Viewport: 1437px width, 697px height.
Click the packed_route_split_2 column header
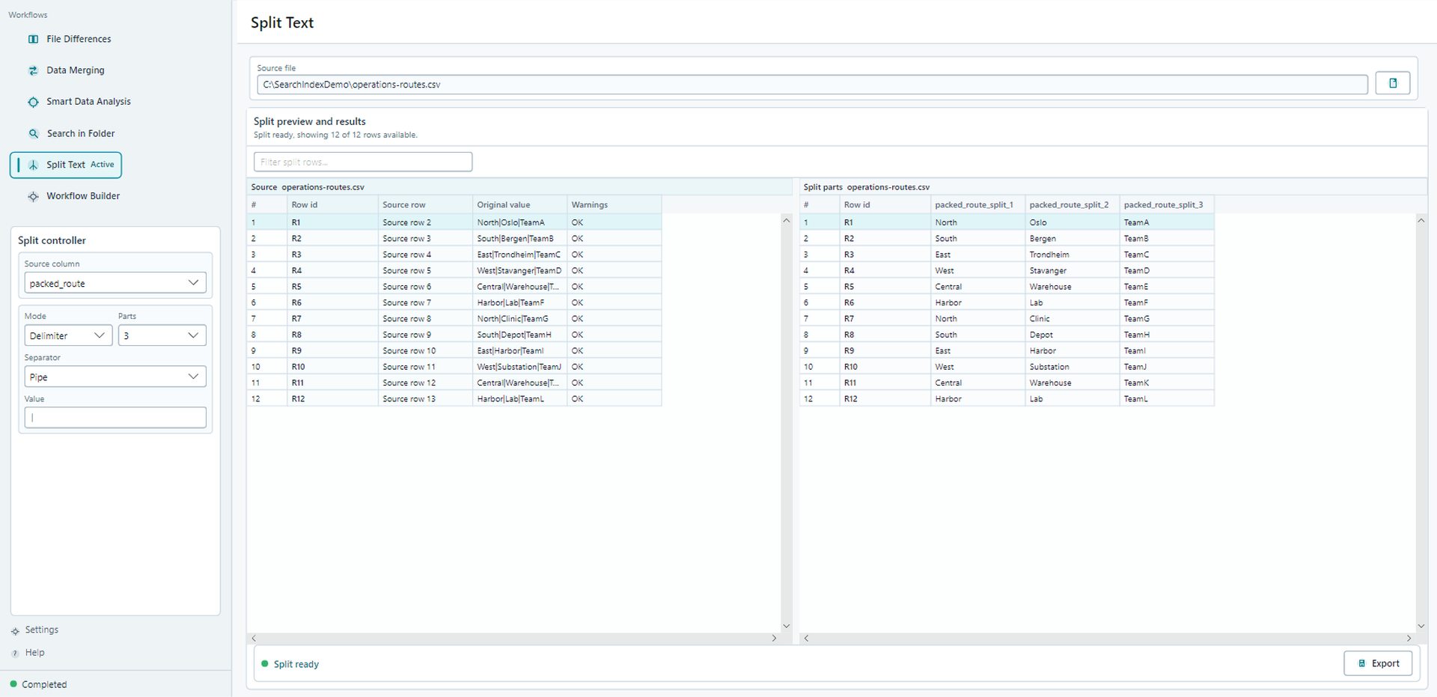(x=1071, y=204)
